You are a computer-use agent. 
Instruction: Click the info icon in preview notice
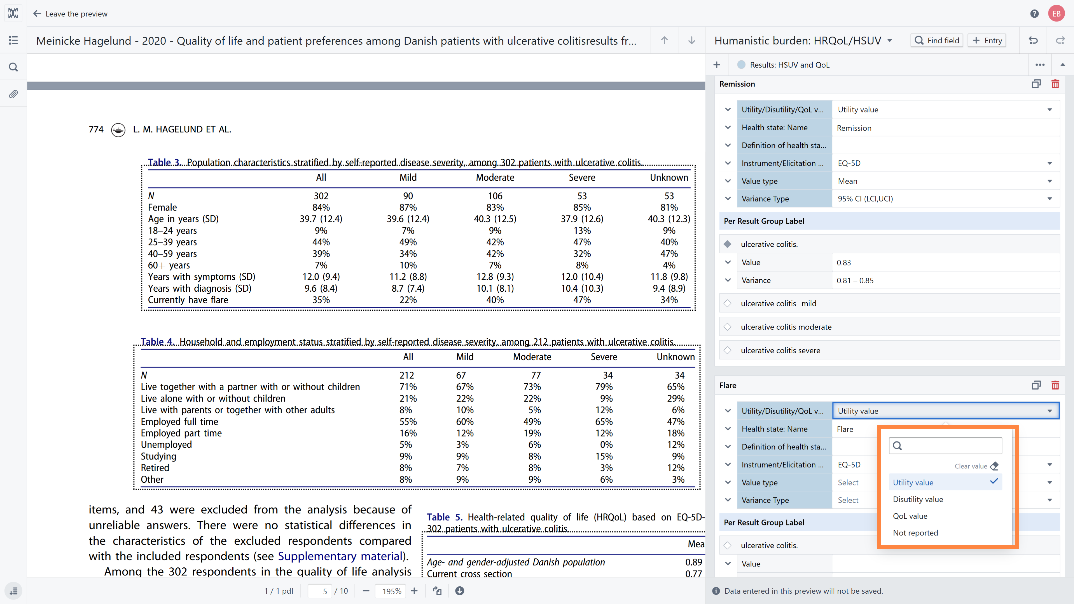click(x=716, y=591)
